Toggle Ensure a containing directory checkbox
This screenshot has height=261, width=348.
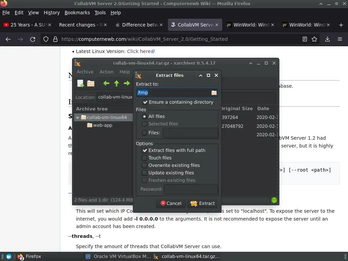pos(145,102)
